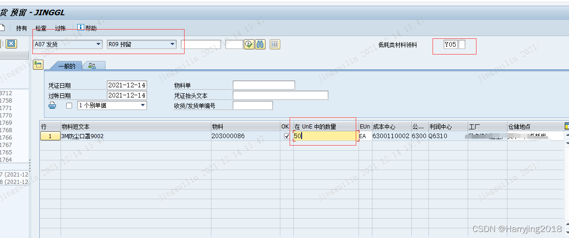
Task: Open the A07 发货 transaction dropdown
Action: [68, 44]
